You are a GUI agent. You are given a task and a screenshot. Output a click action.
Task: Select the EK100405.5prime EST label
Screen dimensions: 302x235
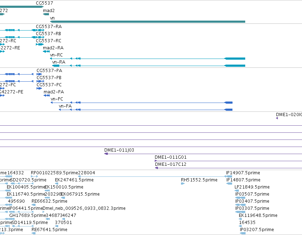[26, 187]
